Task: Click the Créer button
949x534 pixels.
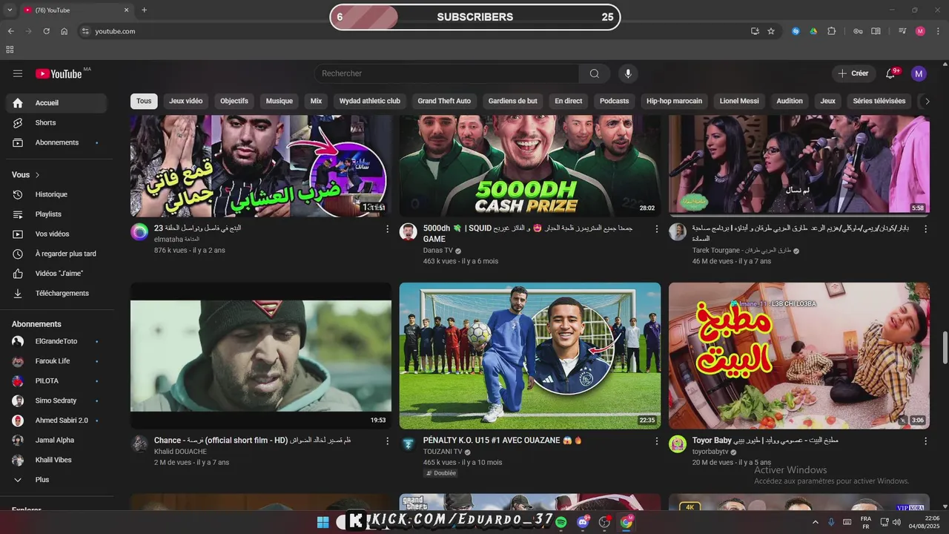Action: (x=853, y=73)
